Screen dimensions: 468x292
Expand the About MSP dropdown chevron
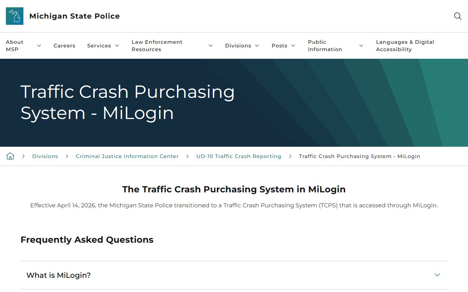(39, 46)
